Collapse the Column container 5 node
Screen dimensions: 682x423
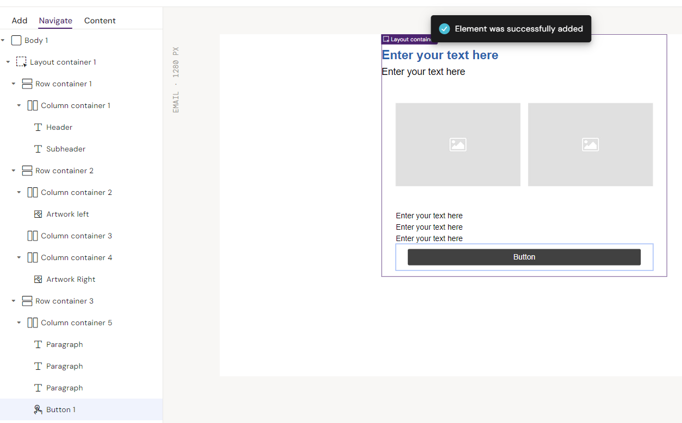click(x=19, y=323)
